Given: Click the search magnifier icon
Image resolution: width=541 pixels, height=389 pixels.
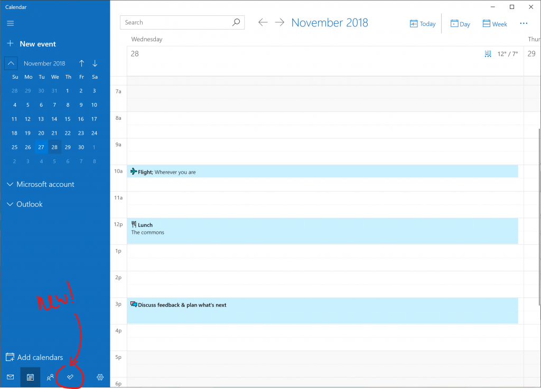Looking at the screenshot, I should tap(236, 22).
